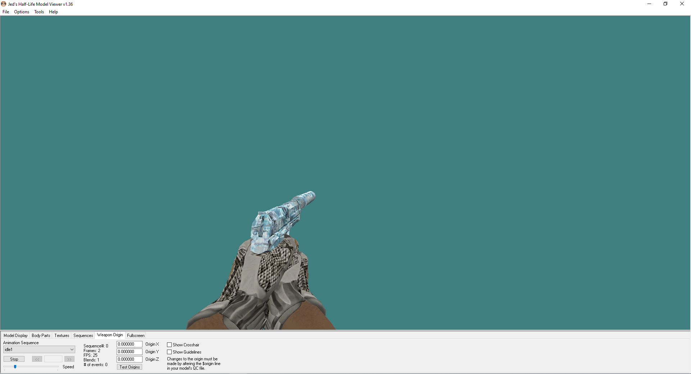This screenshot has height=374, width=691.
Task: Click the Origin Z input field
Action: point(130,359)
